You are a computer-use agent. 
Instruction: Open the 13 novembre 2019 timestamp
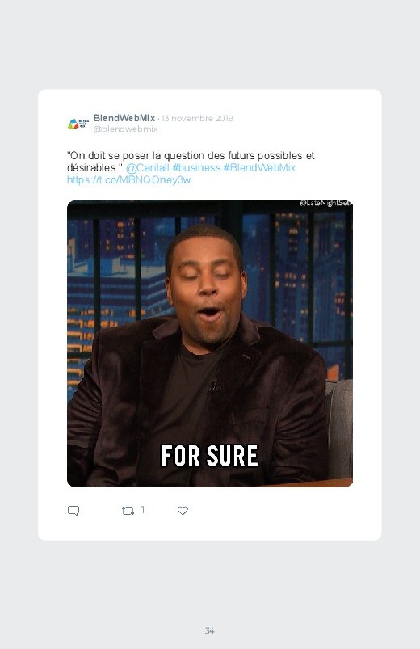coord(197,118)
